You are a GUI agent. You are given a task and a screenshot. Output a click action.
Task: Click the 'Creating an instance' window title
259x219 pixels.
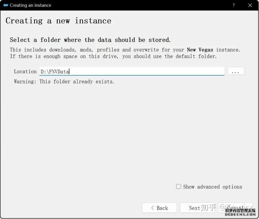(30, 5)
